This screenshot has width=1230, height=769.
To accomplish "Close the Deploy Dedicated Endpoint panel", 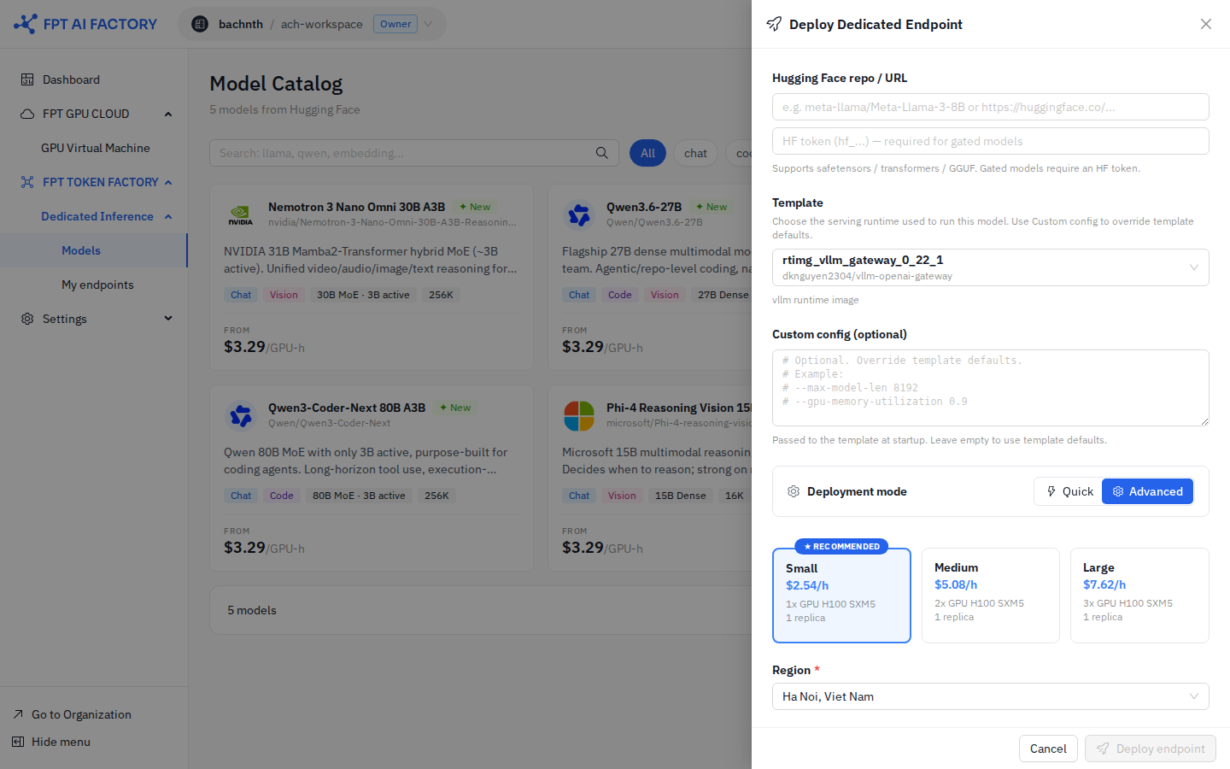I will point(1206,24).
